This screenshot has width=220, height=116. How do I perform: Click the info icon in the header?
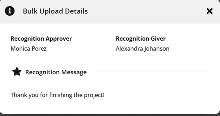[x=10, y=11]
